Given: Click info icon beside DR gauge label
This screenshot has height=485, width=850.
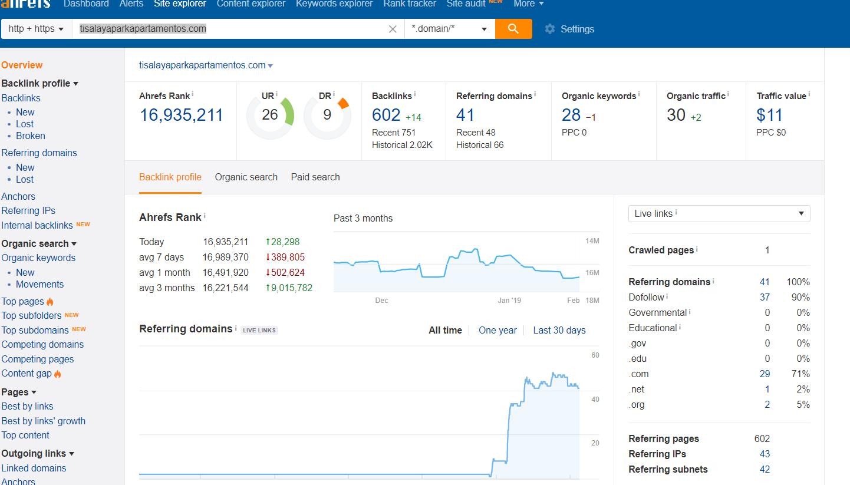Looking at the screenshot, I should click(334, 94).
